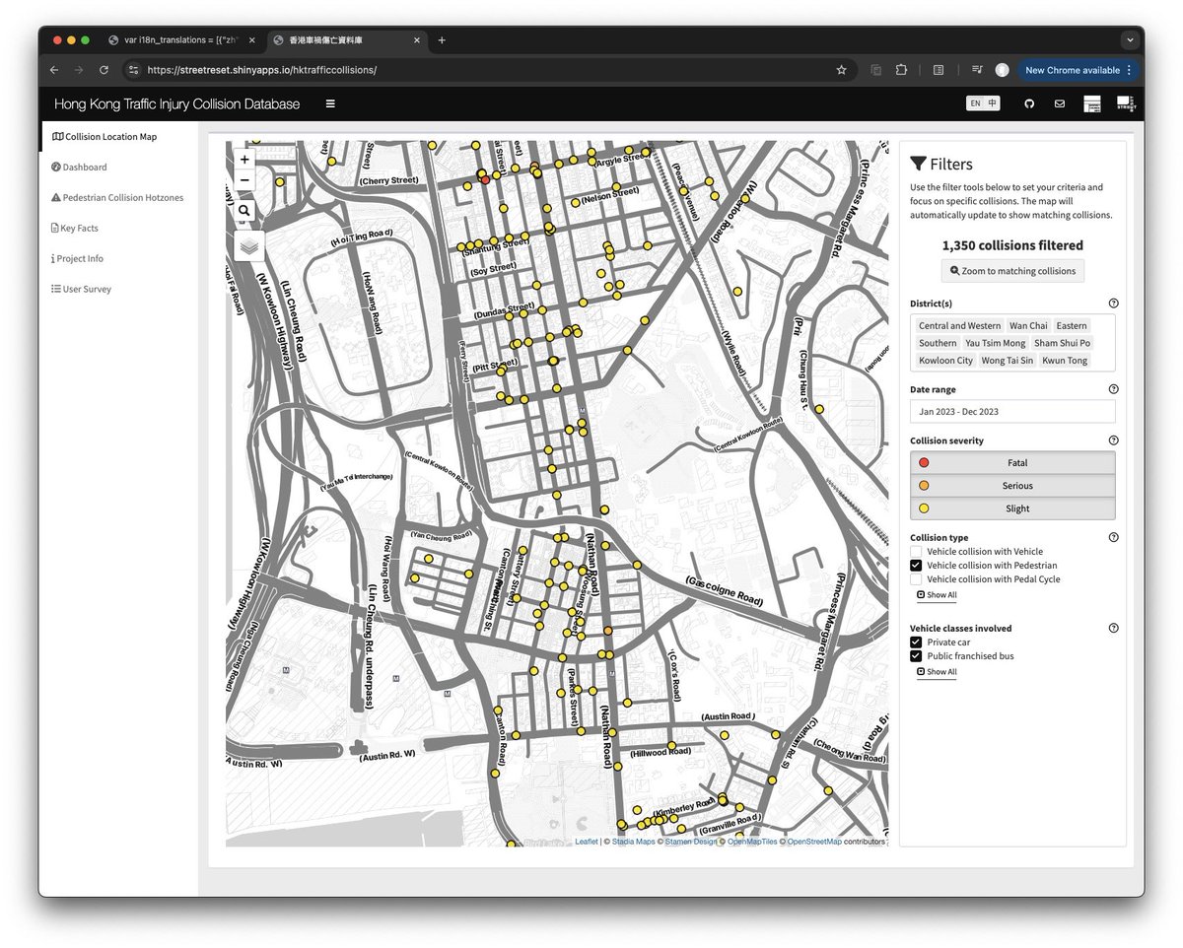Reload the page
Screen dimensions: 1183x948
click(x=104, y=70)
